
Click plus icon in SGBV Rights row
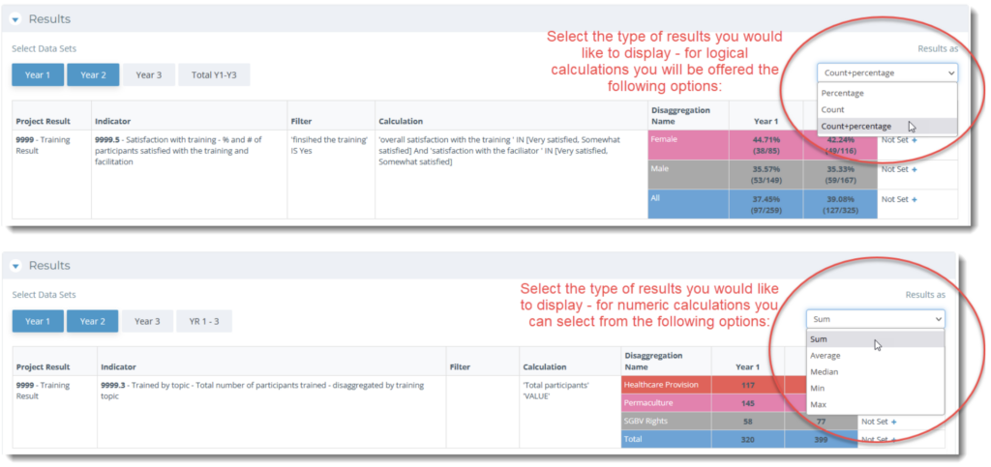pos(893,422)
